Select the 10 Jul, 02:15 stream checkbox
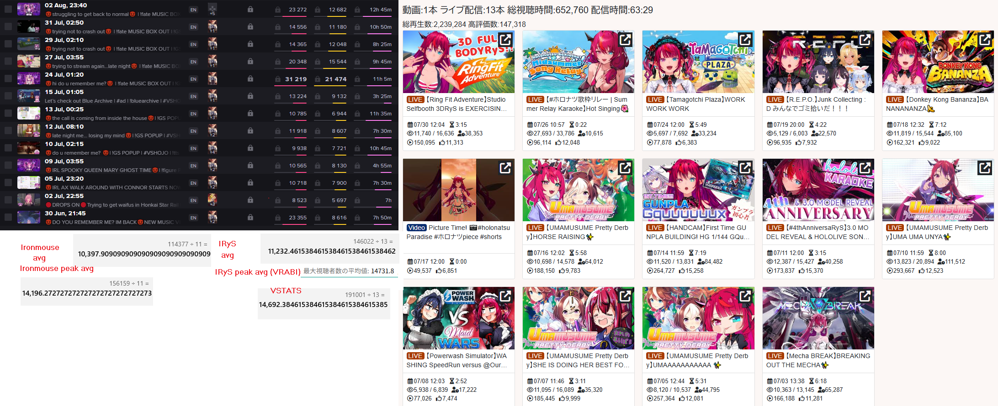 8,148
